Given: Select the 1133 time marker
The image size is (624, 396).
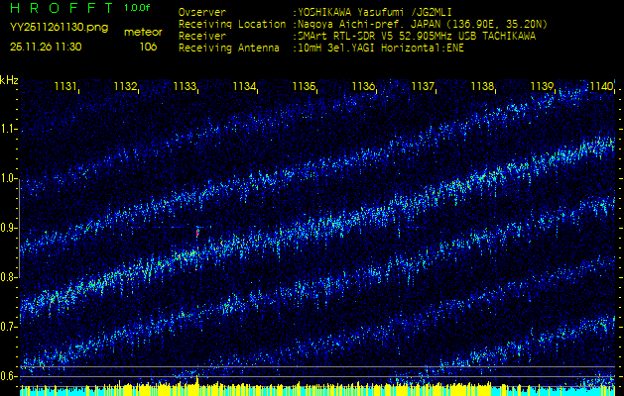Looking at the screenshot, I should (185, 87).
